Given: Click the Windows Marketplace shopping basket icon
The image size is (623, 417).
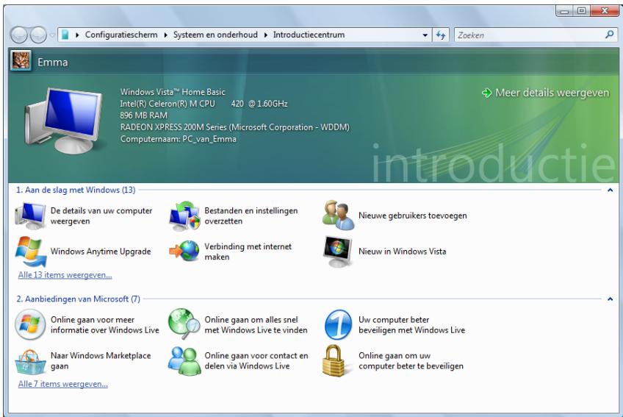Looking at the screenshot, I should [31, 362].
